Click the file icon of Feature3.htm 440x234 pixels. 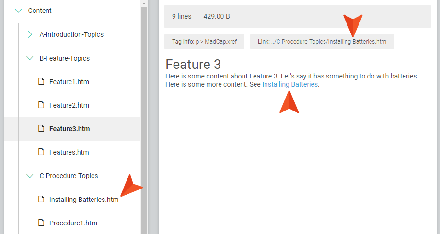(41, 129)
